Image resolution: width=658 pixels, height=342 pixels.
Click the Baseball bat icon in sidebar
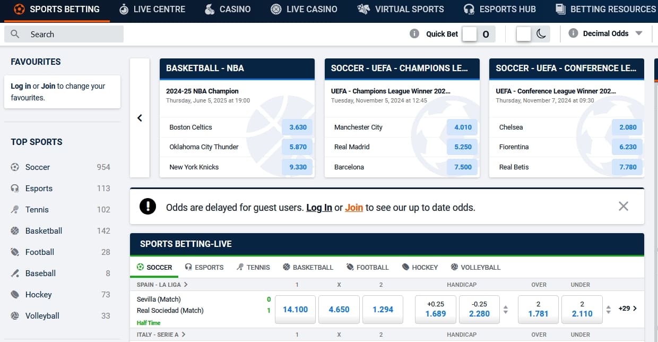15,273
